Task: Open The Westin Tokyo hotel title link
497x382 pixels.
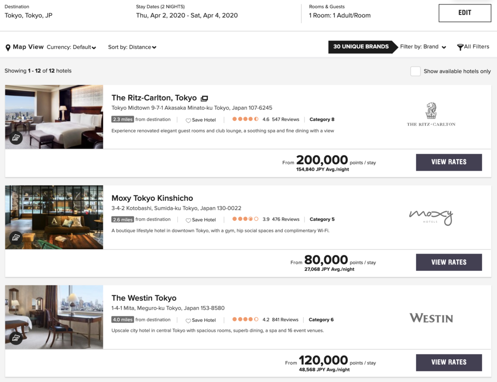Action: click(x=144, y=298)
